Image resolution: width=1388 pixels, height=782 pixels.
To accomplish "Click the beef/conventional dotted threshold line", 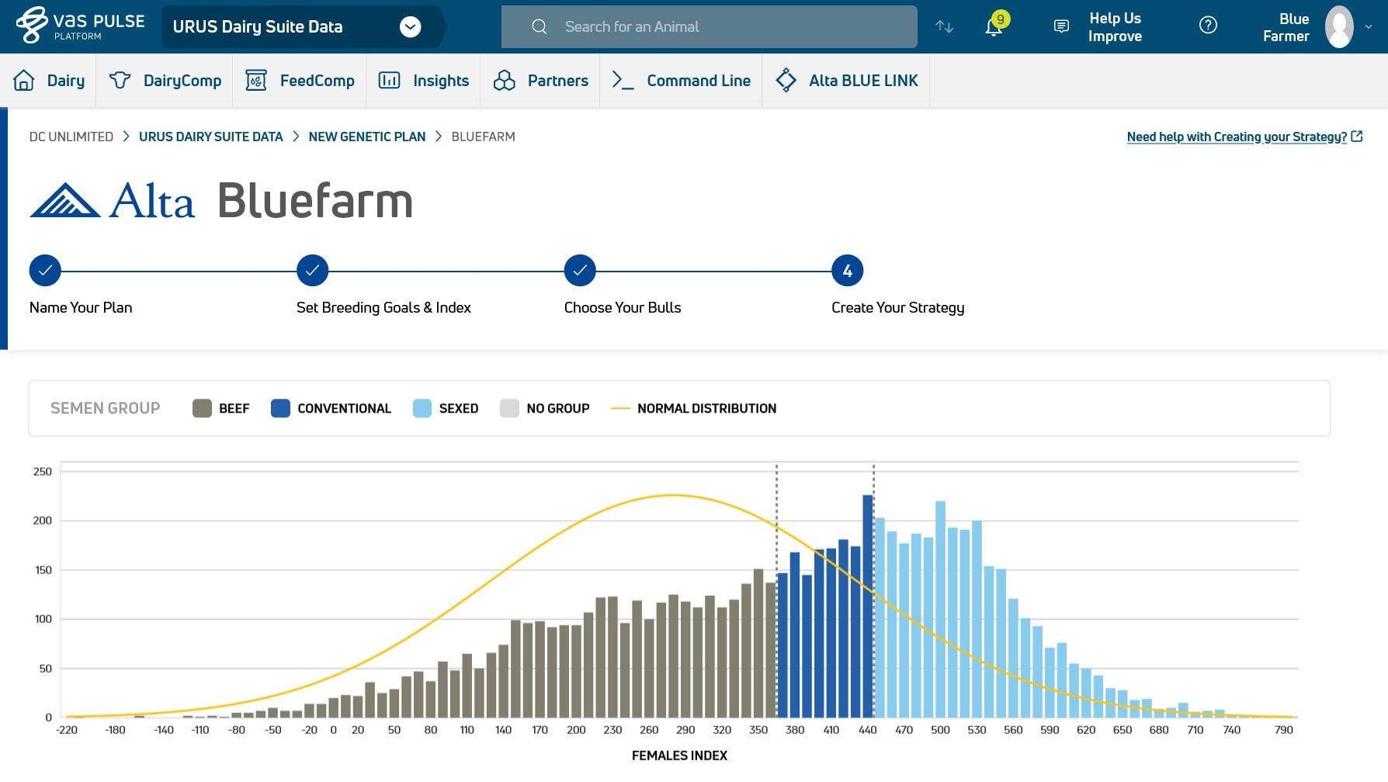I will 776,591.
